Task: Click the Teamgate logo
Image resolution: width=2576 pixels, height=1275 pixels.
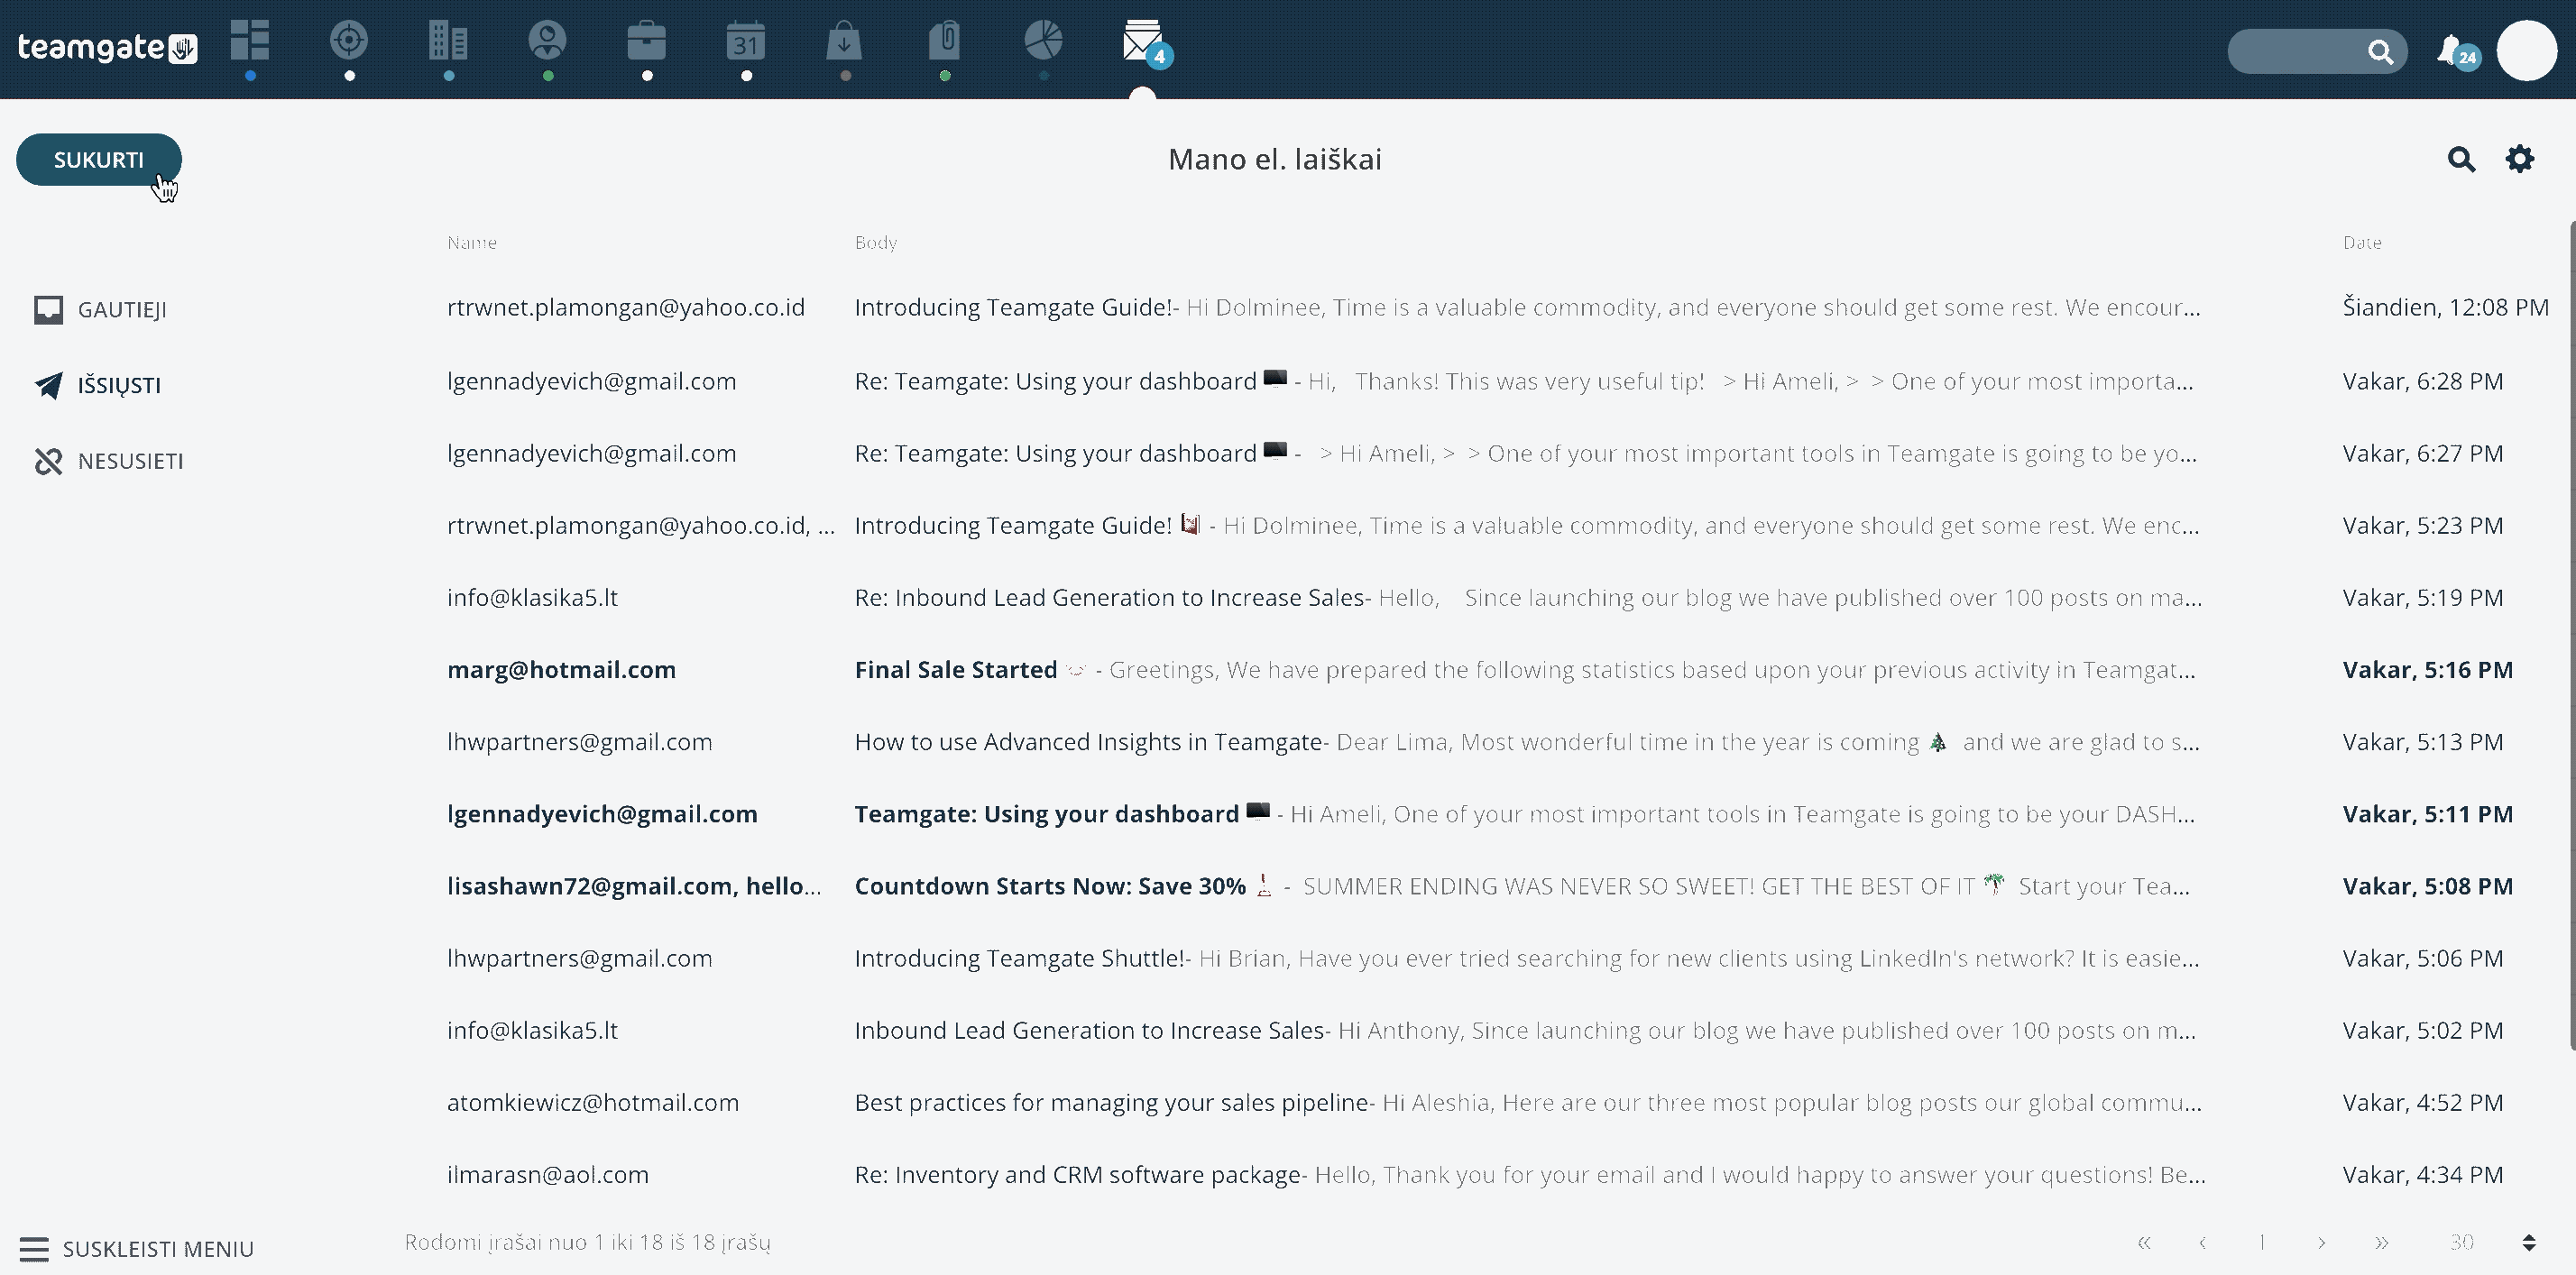Action: pos(108,47)
